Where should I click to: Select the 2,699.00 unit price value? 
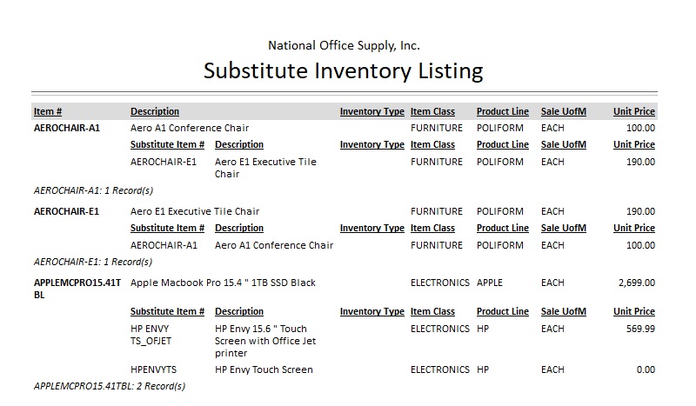[x=635, y=283]
